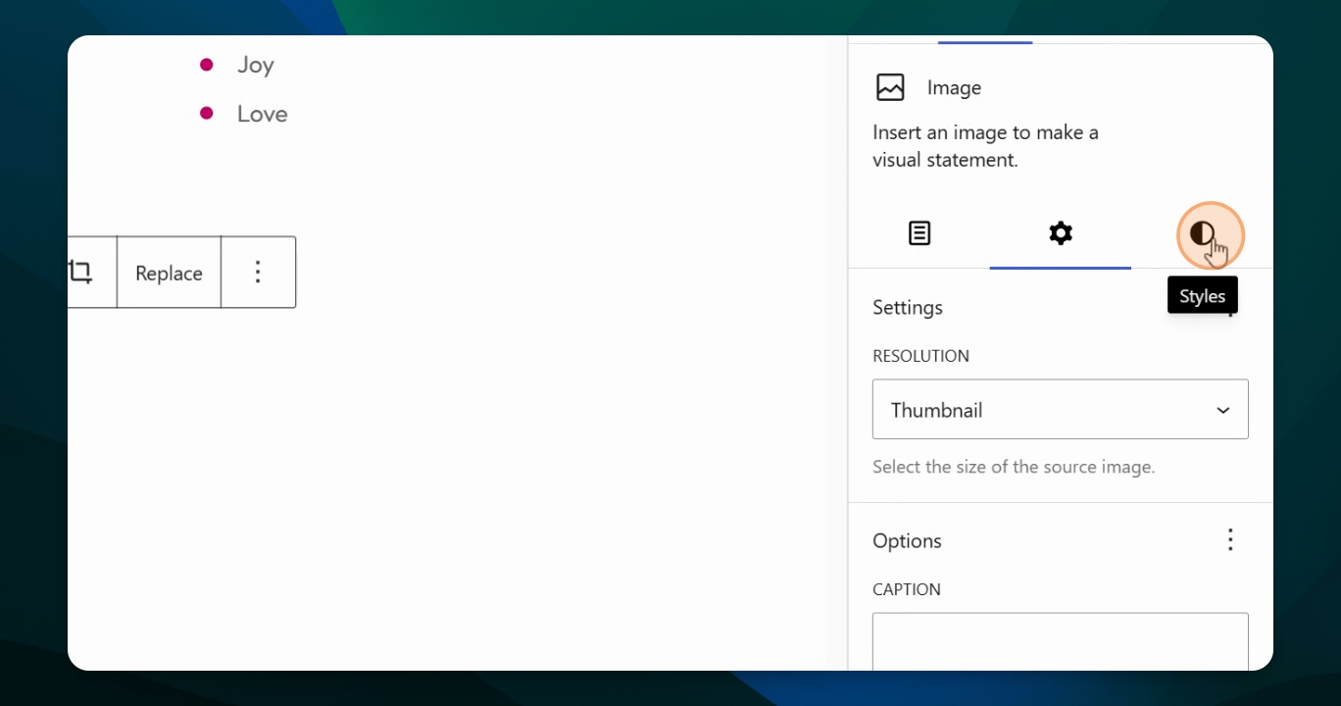Open the first tab with the document icon

click(919, 233)
